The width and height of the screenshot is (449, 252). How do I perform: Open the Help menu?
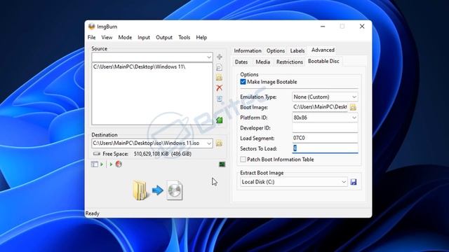point(201,37)
